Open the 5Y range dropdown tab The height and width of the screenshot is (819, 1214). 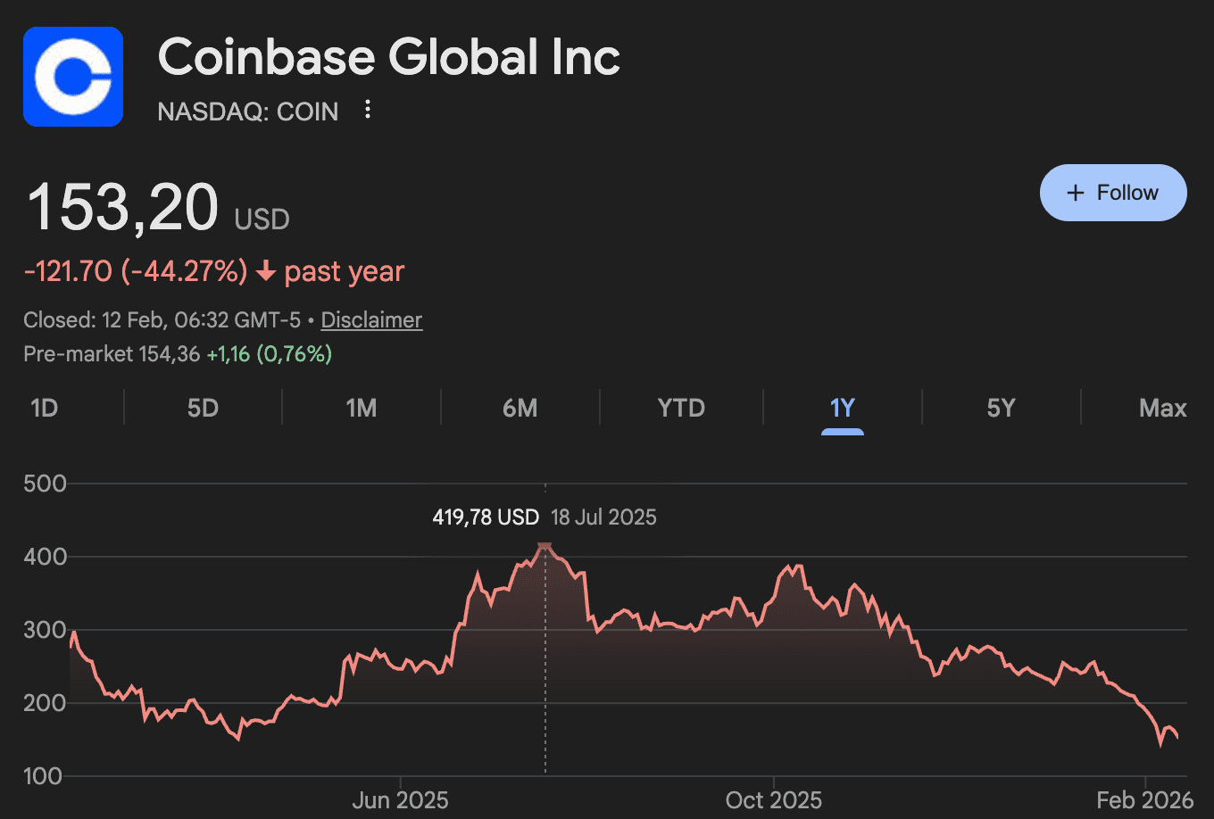pyautogui.click(x=1001, y=407)
